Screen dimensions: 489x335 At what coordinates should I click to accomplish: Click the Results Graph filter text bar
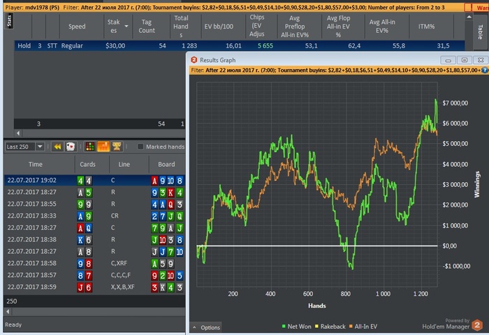[338, 70]
